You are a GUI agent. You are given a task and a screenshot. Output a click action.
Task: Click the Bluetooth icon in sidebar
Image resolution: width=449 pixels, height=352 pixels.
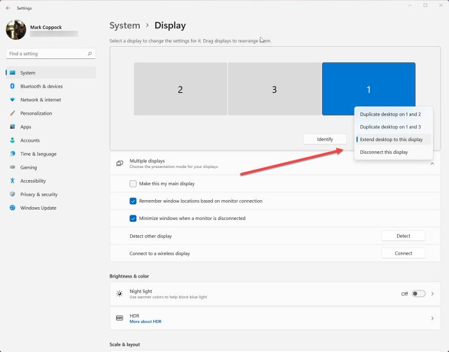(x=12, y=86)
